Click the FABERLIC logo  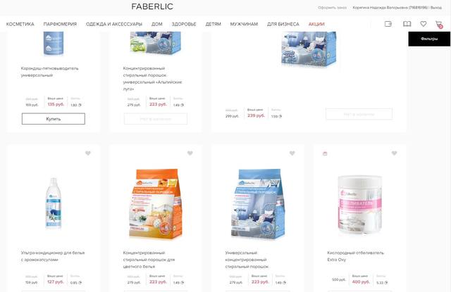click(x=152, y=6)
